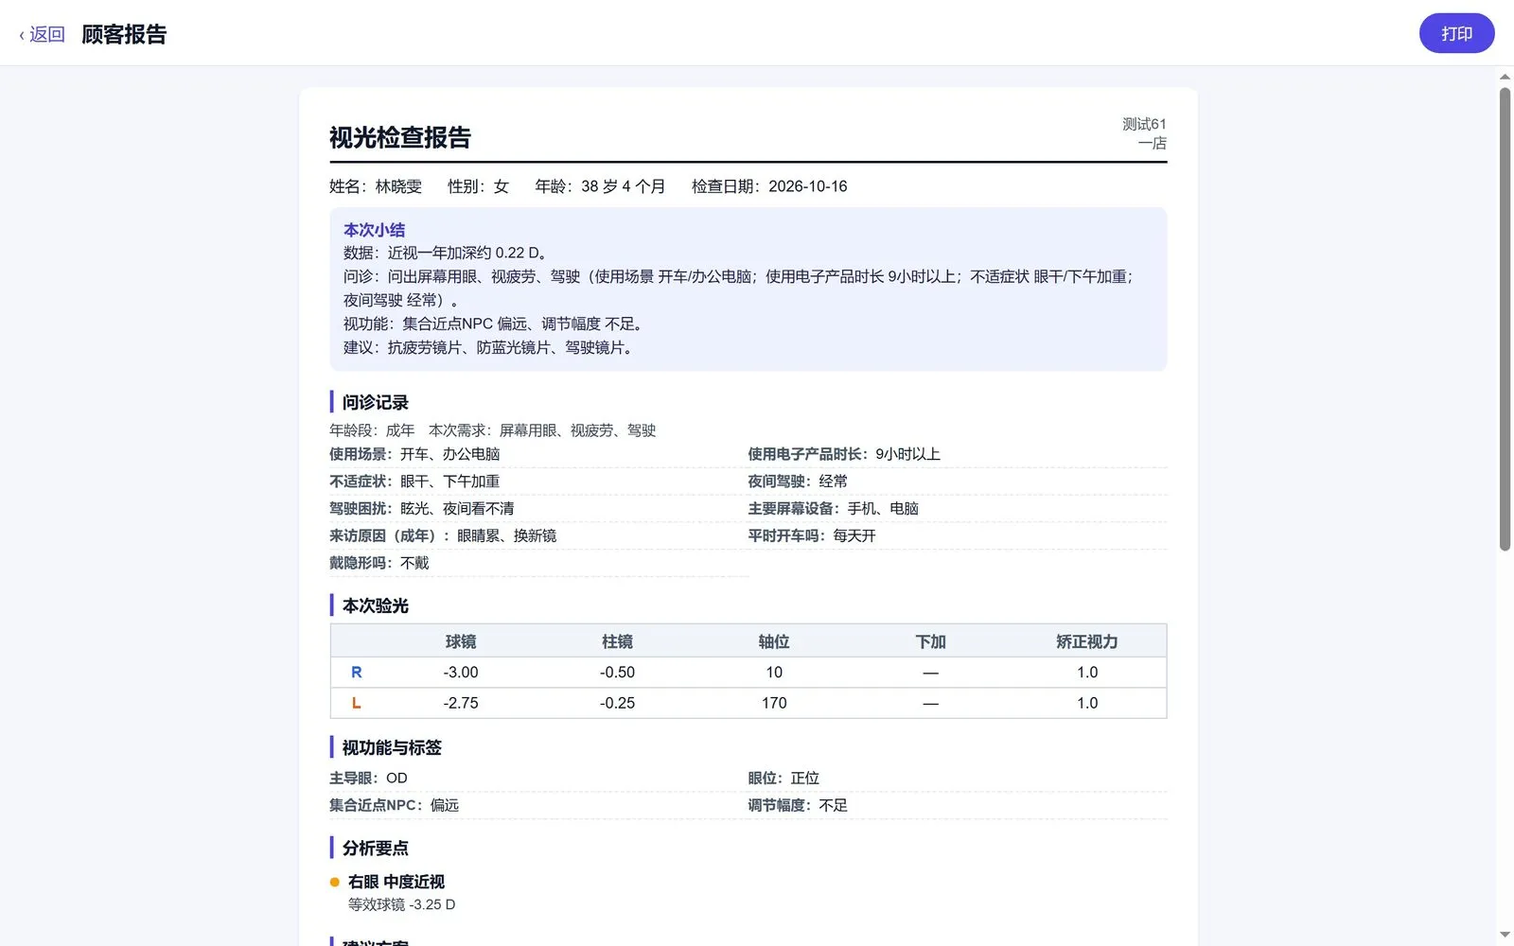Click the 柱镜 column header
This screenshot has width=1514, height=946.
point(617,641)
